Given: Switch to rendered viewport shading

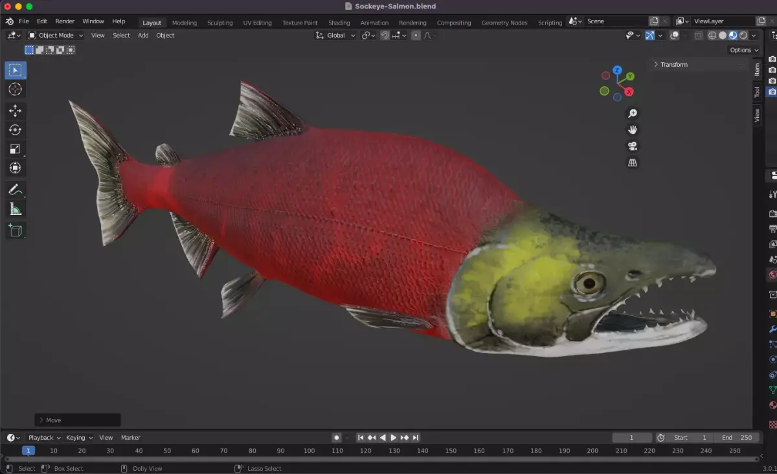Looking at the screenshot, I should (x=743, y=36).
